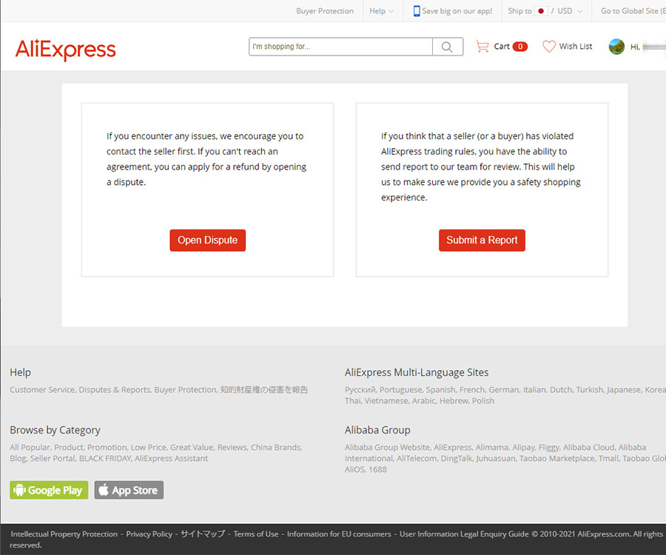Open the USD currency dropdown

[x=570, y=11]
